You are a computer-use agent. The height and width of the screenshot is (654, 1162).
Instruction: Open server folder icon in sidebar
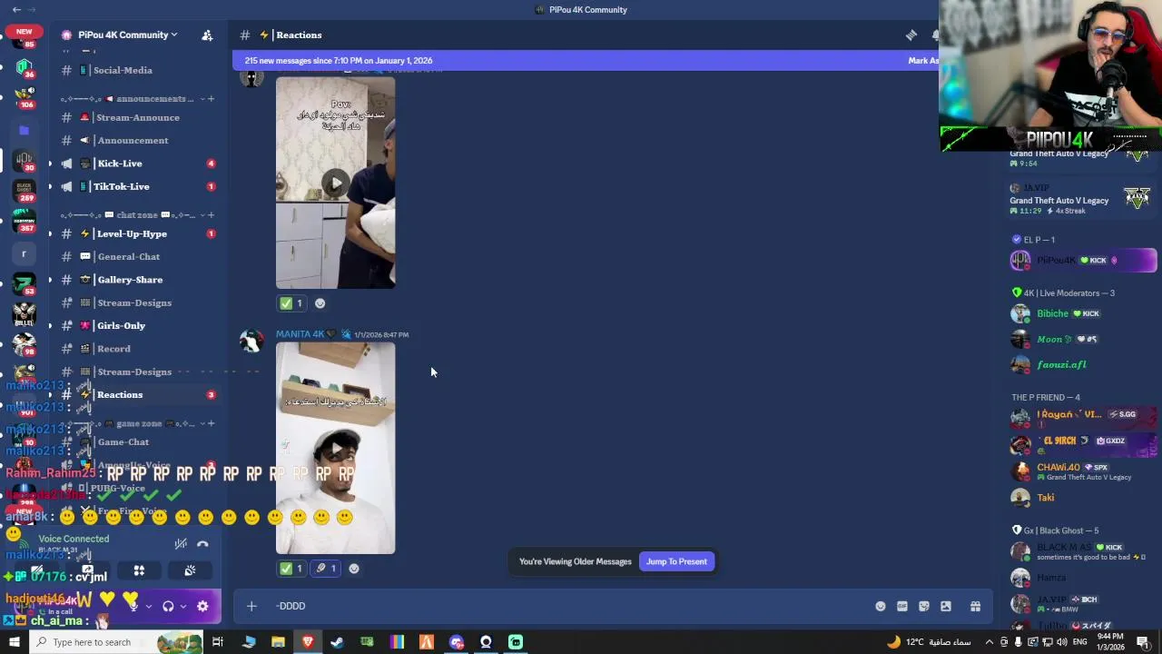(x=24, y=130)
